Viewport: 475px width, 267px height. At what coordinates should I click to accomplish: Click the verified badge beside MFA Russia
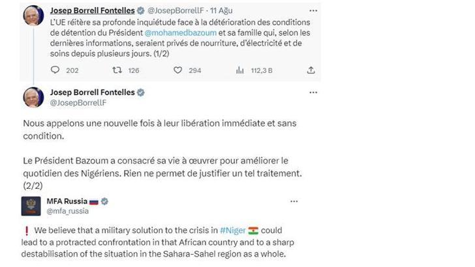click(103, 201)
